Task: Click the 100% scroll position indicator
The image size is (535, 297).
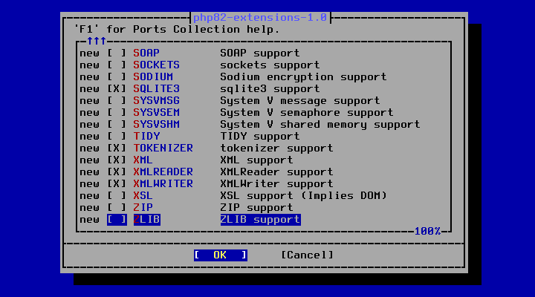Action: (x=427, y=231)
